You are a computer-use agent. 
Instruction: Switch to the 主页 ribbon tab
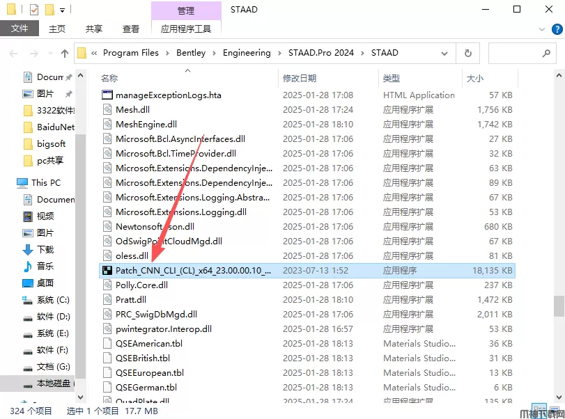pos(57,29)
